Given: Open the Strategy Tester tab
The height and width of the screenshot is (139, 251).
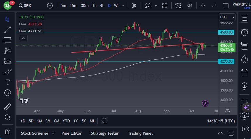Looking at the screenshot, I should point(105,133).
